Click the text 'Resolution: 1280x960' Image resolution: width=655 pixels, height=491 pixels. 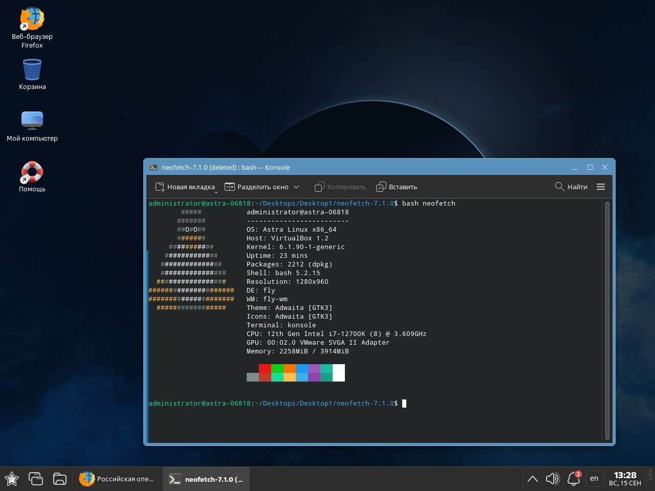click(x=288, y=282)
